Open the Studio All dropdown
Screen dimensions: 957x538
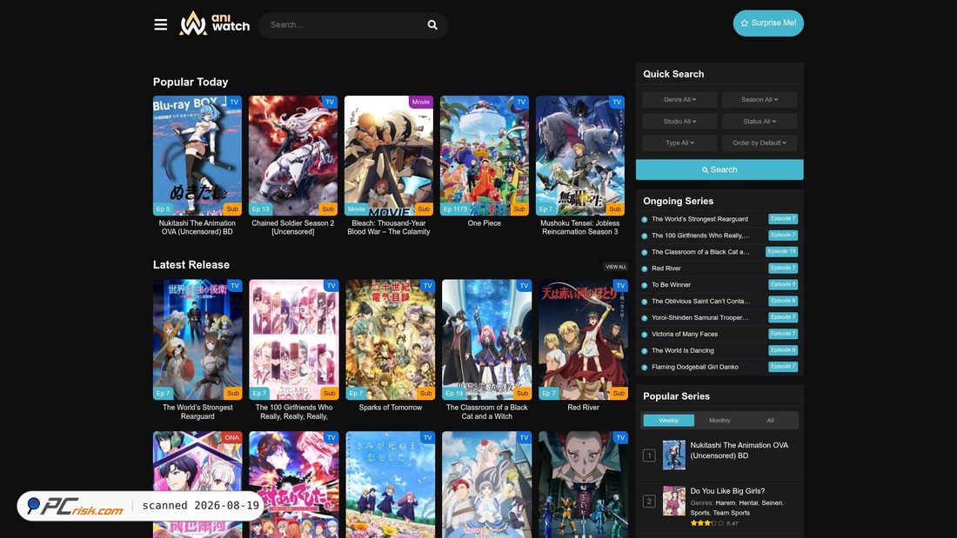pos(679,122)
